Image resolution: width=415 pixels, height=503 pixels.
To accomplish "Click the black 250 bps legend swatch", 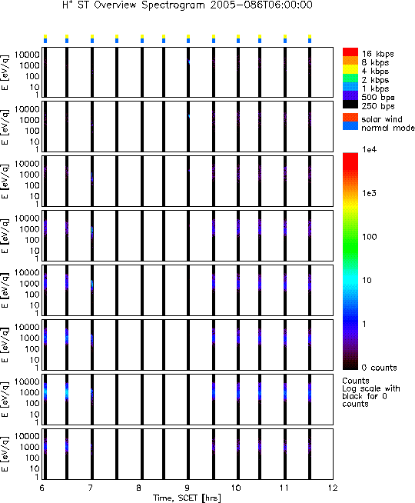I will [x=350, y=105].
